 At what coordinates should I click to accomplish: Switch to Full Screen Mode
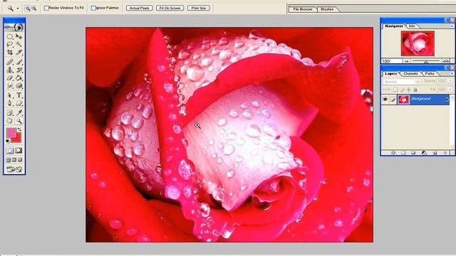(x=20, y=160)
